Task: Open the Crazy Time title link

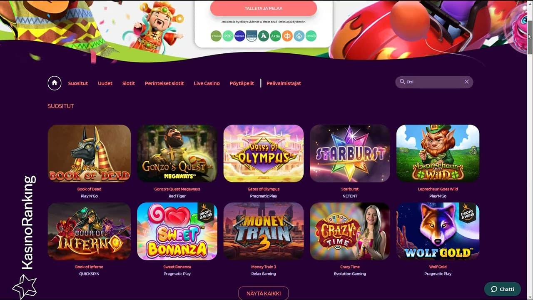Action: coord(350,267)
